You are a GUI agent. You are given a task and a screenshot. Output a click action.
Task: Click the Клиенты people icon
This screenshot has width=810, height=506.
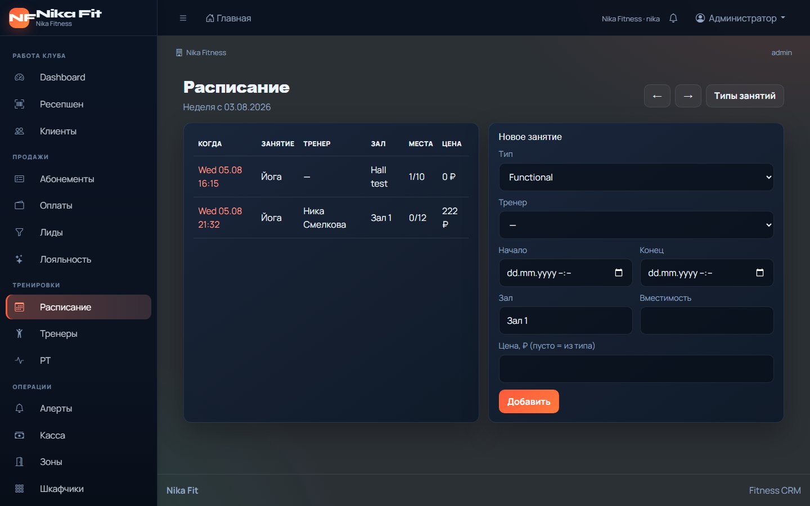coord(19,131)
